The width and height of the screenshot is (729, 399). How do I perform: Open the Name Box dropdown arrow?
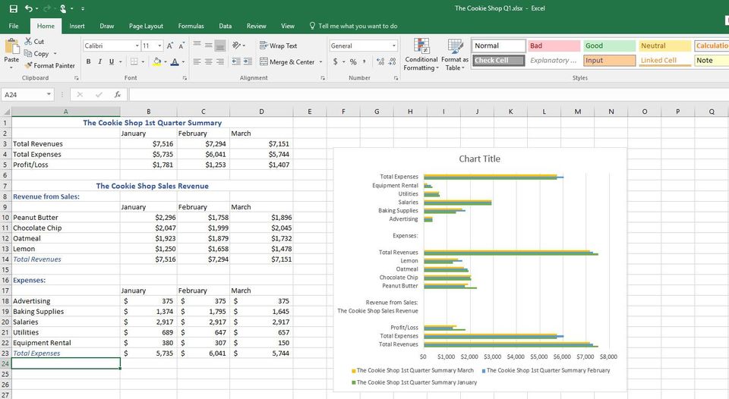pyautogui.click(x=49, y=94)
